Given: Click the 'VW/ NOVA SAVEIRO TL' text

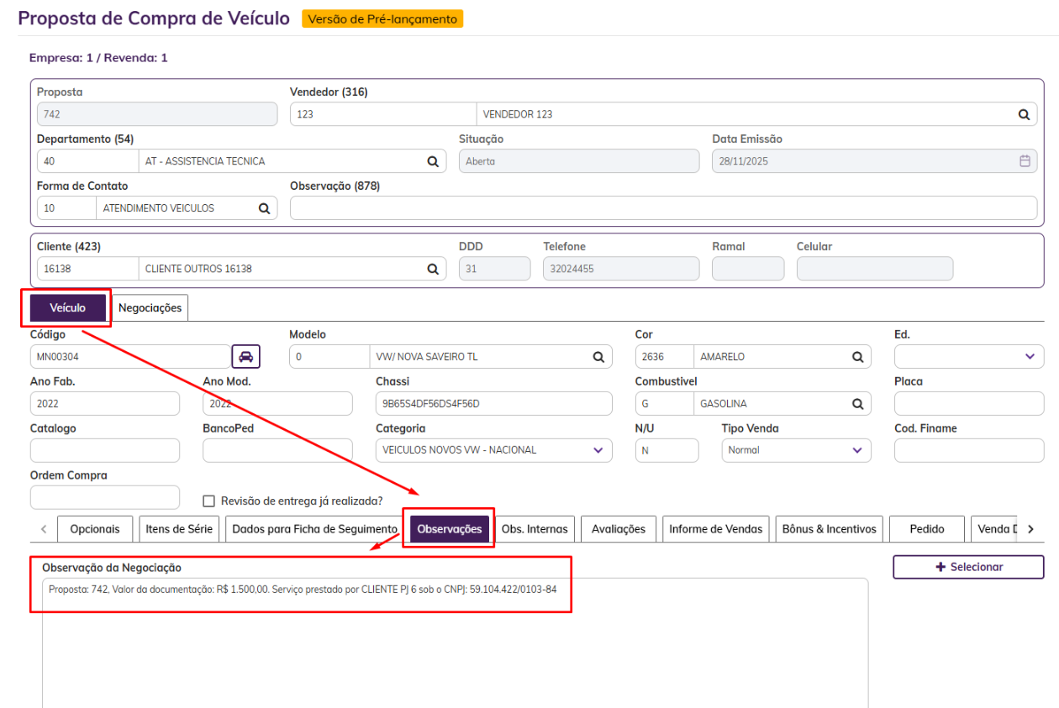Looking at the screenshot, I should [427, 357].
